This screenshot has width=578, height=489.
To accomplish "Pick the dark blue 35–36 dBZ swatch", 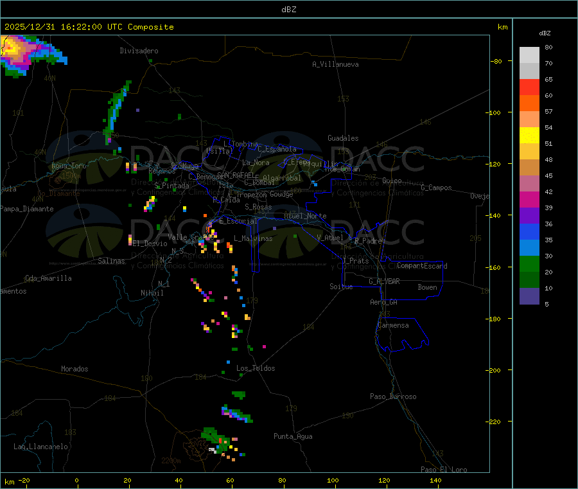I will point(529,231).
